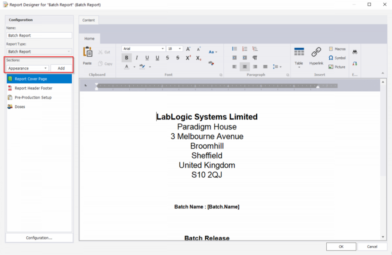Shrink font size with small A icon
The width and height of the screenshot is (392, 255).
pos(199,49)
